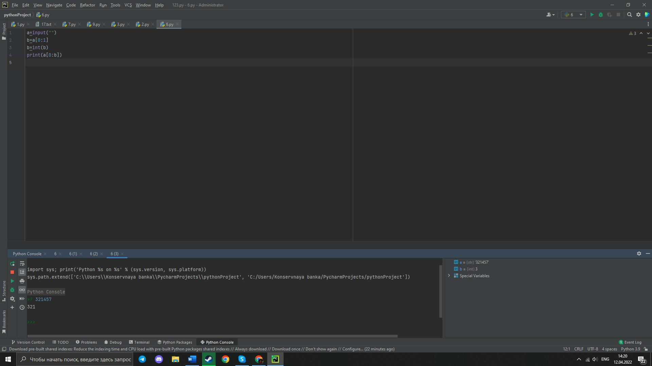The height and width of the screenshot is (366, 652).
Task: Go to line position 12:1 indicator
Action: (566, 349)
